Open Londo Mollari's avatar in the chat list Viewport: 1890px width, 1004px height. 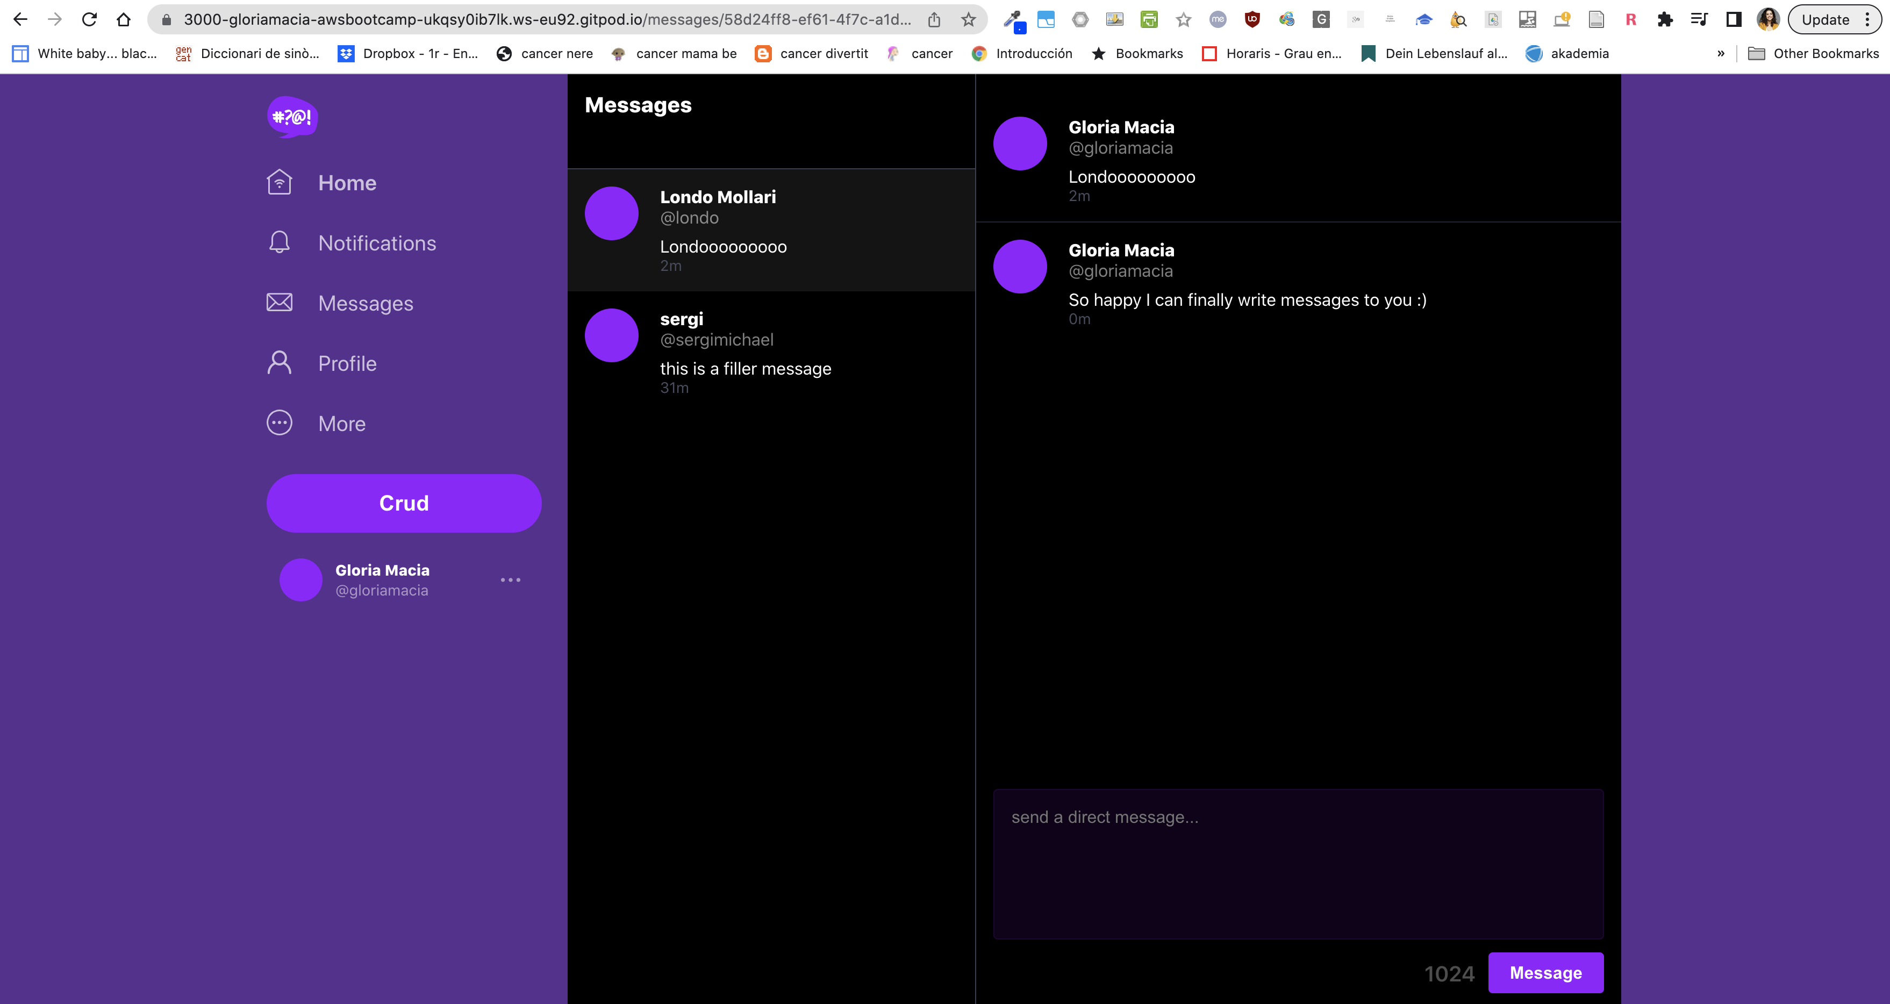point(611,213)
